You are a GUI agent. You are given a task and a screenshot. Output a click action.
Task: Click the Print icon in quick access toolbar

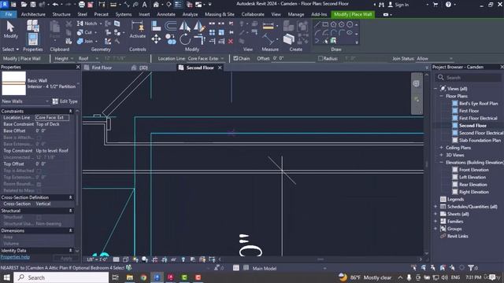pos(82,5)
